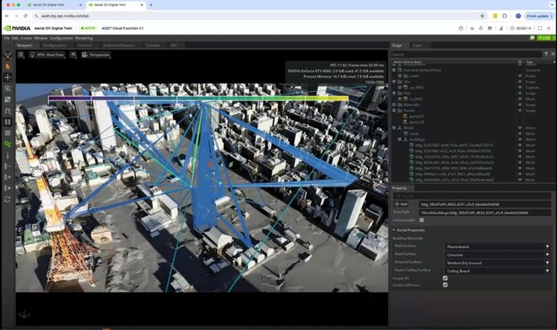Screen dimensions: 557x330
Task: Select the orange arrow selection tool
Action: coord(8,67)
